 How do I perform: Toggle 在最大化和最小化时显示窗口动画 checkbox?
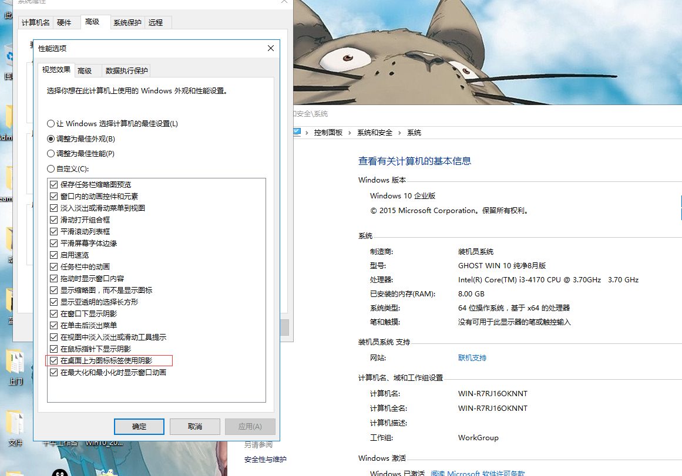54,373
